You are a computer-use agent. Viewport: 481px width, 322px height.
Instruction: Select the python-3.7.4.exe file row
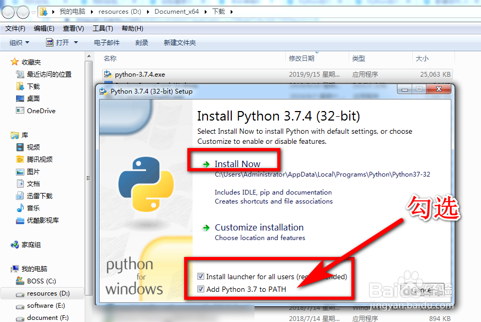pyautogui.click(x=277, y=75)
